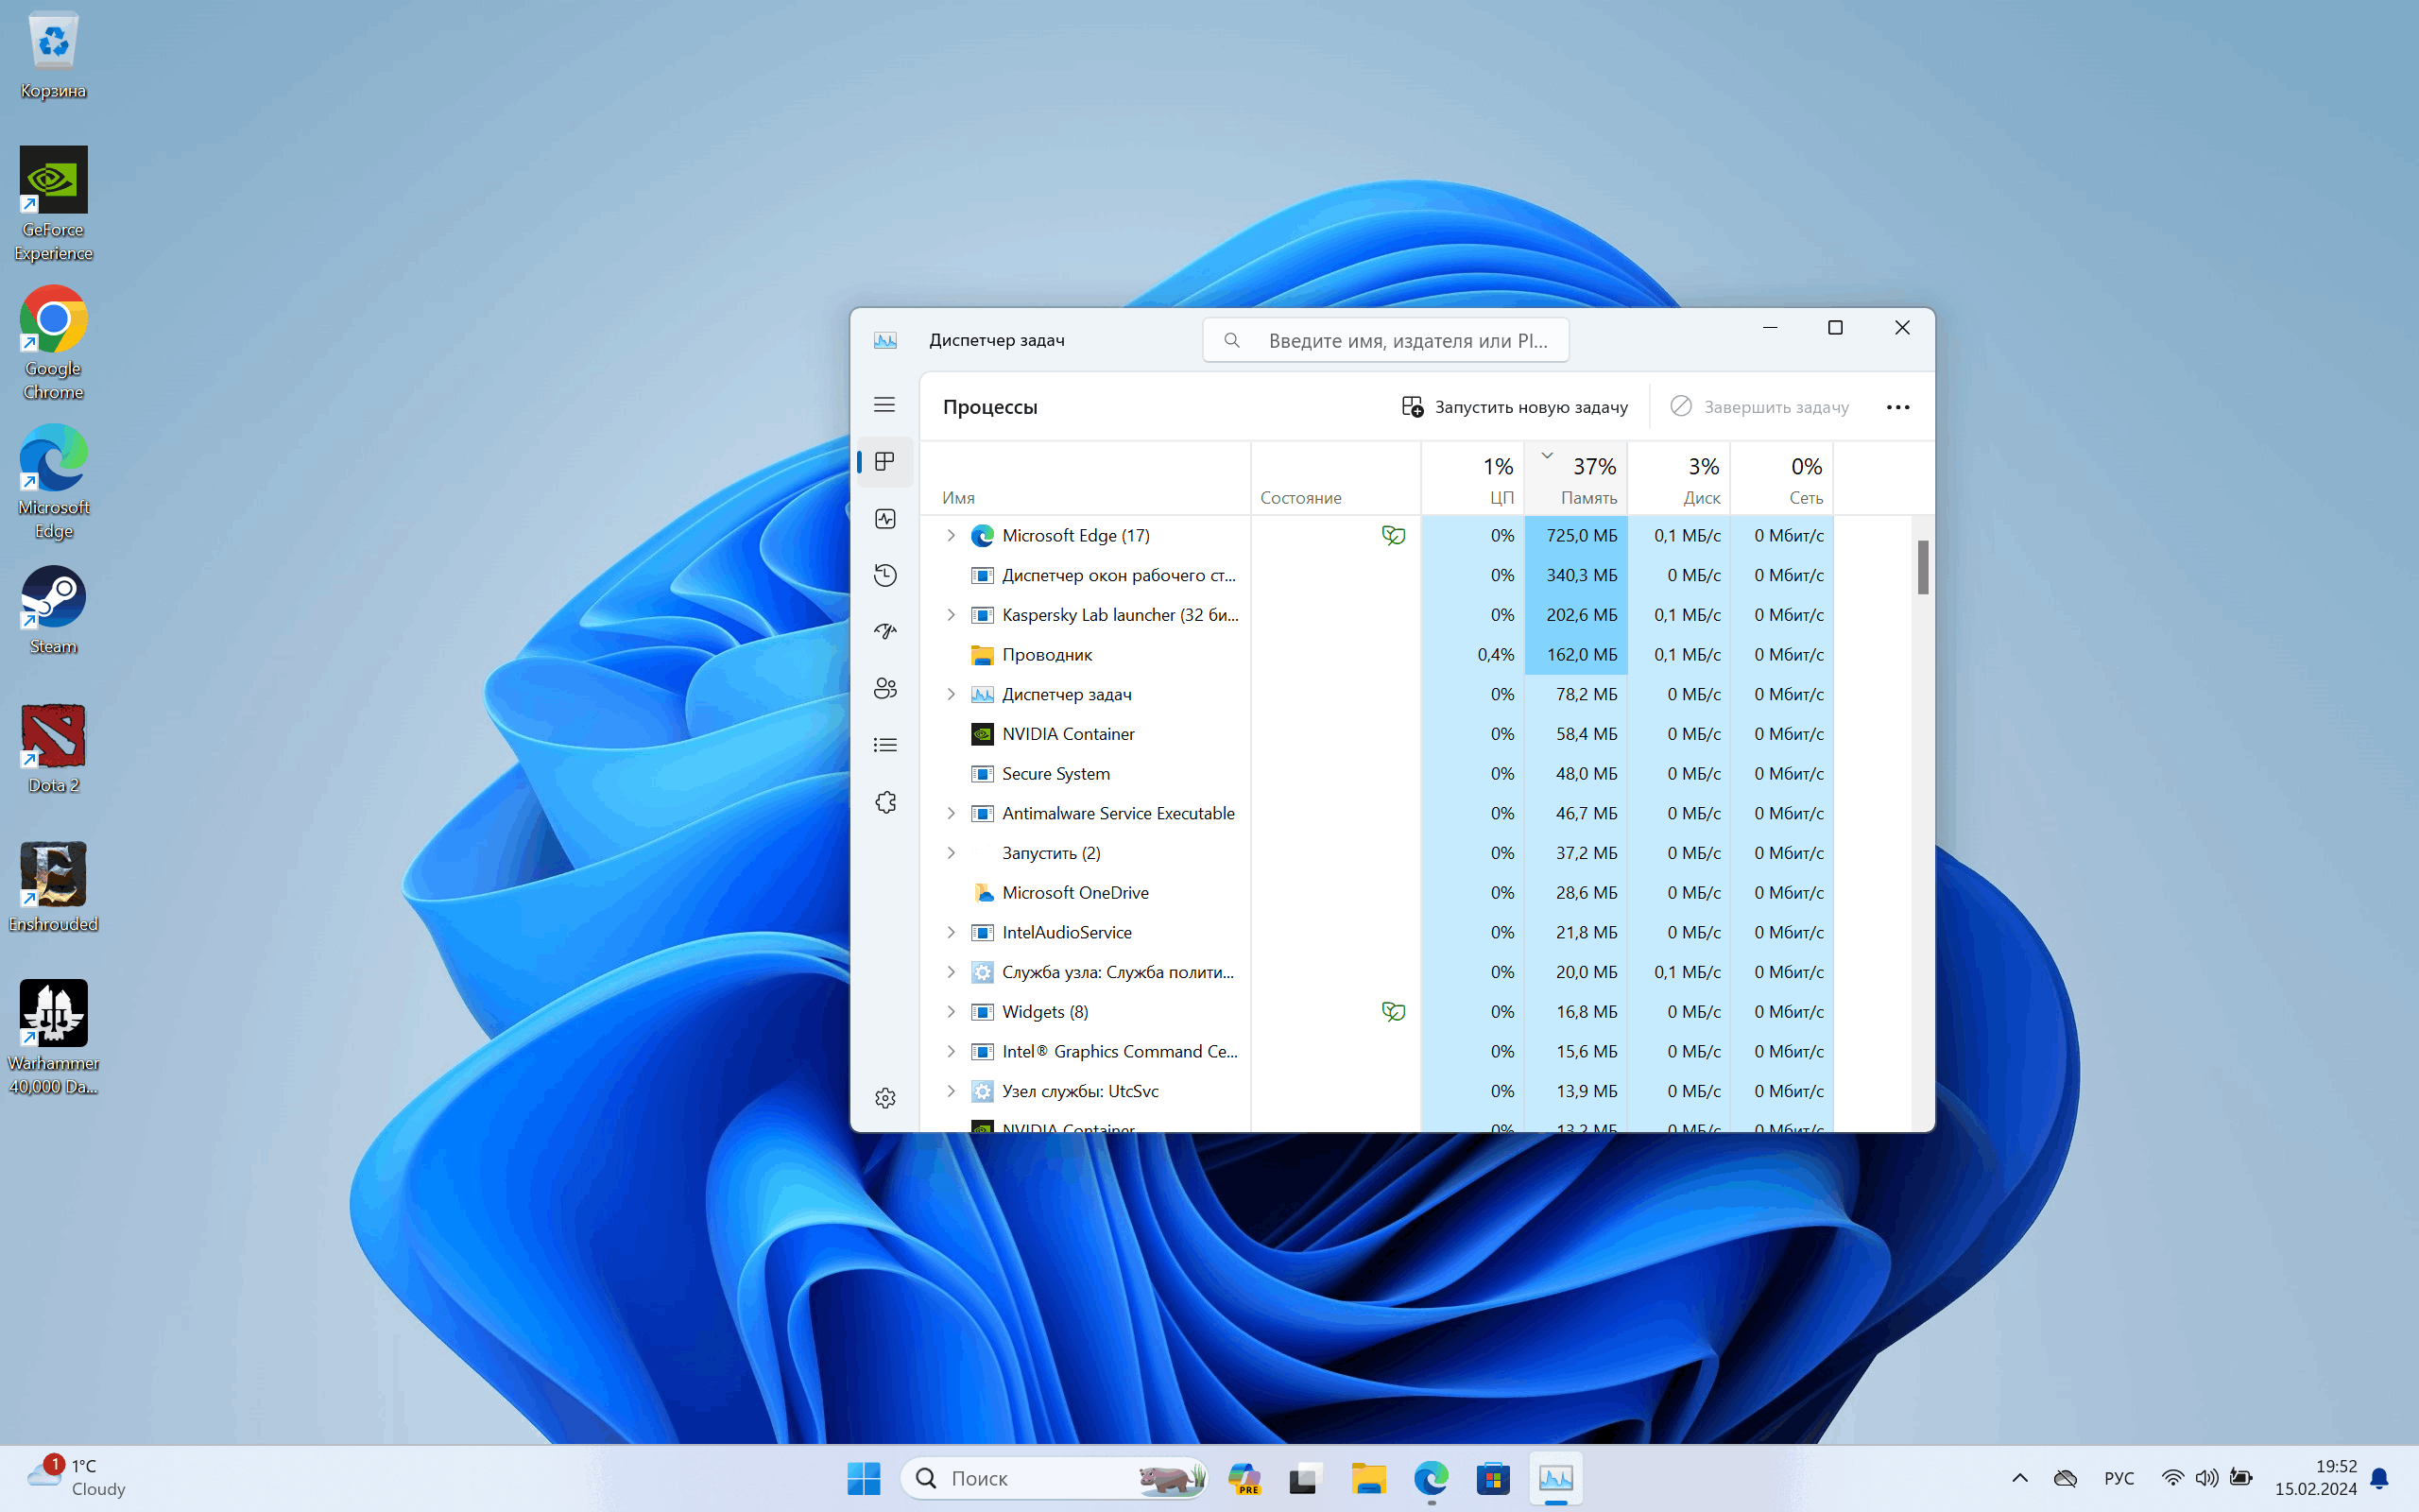Open Steam desktop shortcut
This screenshot has width=2419, height=1512.
53,610
